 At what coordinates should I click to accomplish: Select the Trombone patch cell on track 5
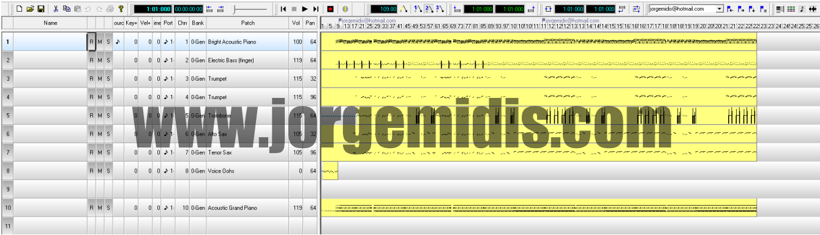tap(247, 115)
